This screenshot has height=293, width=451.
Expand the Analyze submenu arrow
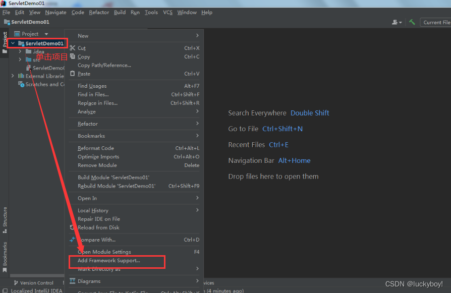[x=197, y=111]
